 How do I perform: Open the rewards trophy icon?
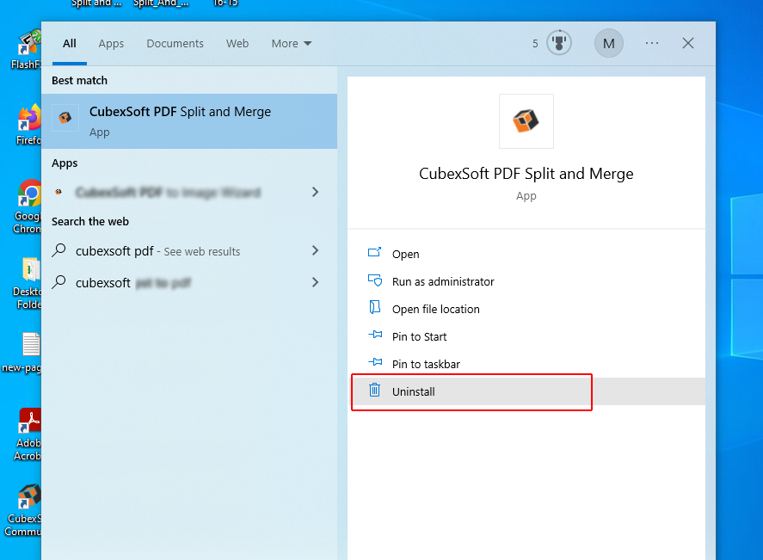coord(558,43)
